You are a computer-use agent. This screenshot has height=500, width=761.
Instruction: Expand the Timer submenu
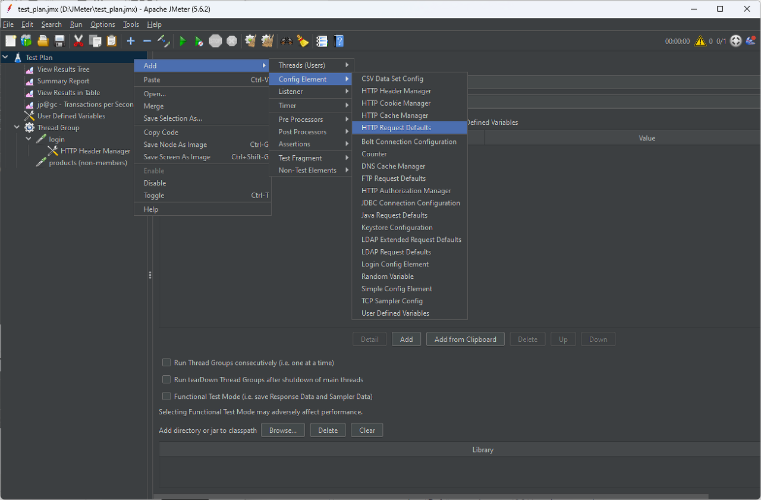tap(312, 105)
